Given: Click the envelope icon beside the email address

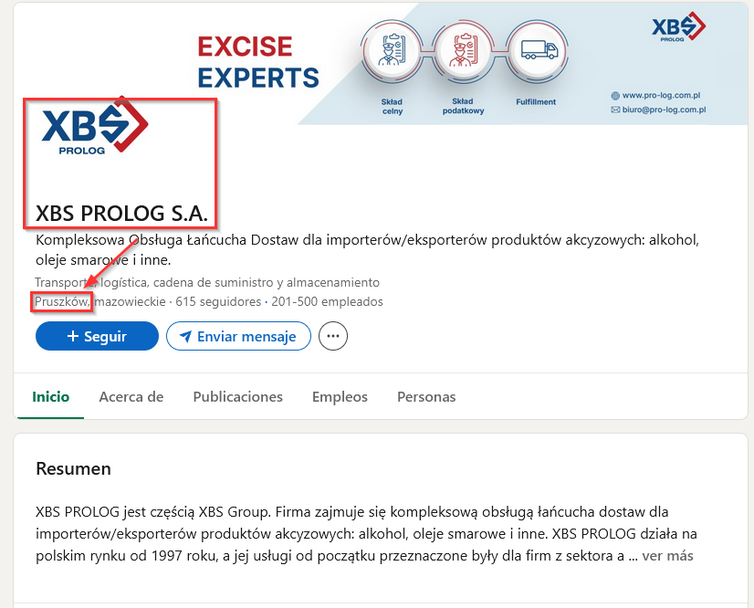Looking at the screenshot, I should click(615, 110).
